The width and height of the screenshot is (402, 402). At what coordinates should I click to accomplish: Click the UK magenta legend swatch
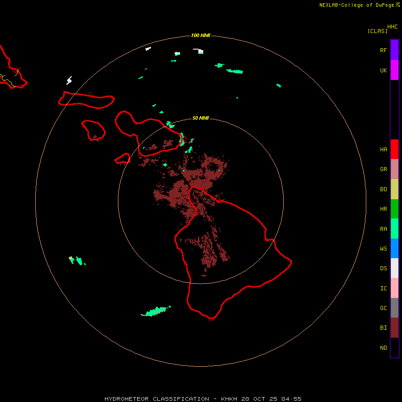click(x=394, y=70)
